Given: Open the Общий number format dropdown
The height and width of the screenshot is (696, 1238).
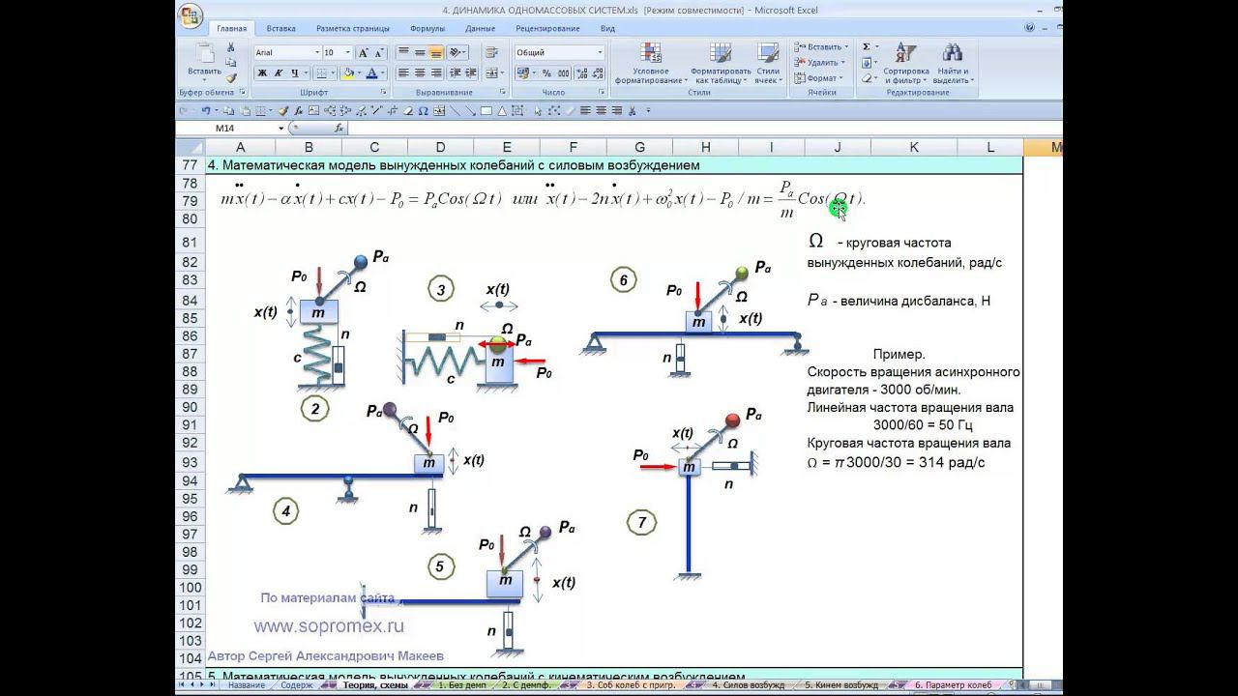Looking at the screenshot, I should tap(600, 52).
